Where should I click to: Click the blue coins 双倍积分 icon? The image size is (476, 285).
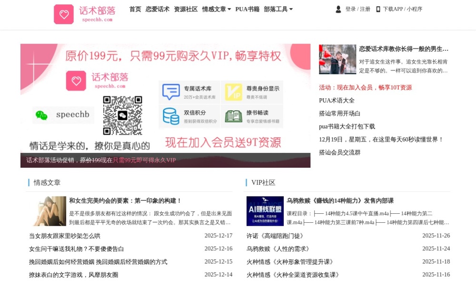pyautogui.click(x=170, y=116)
